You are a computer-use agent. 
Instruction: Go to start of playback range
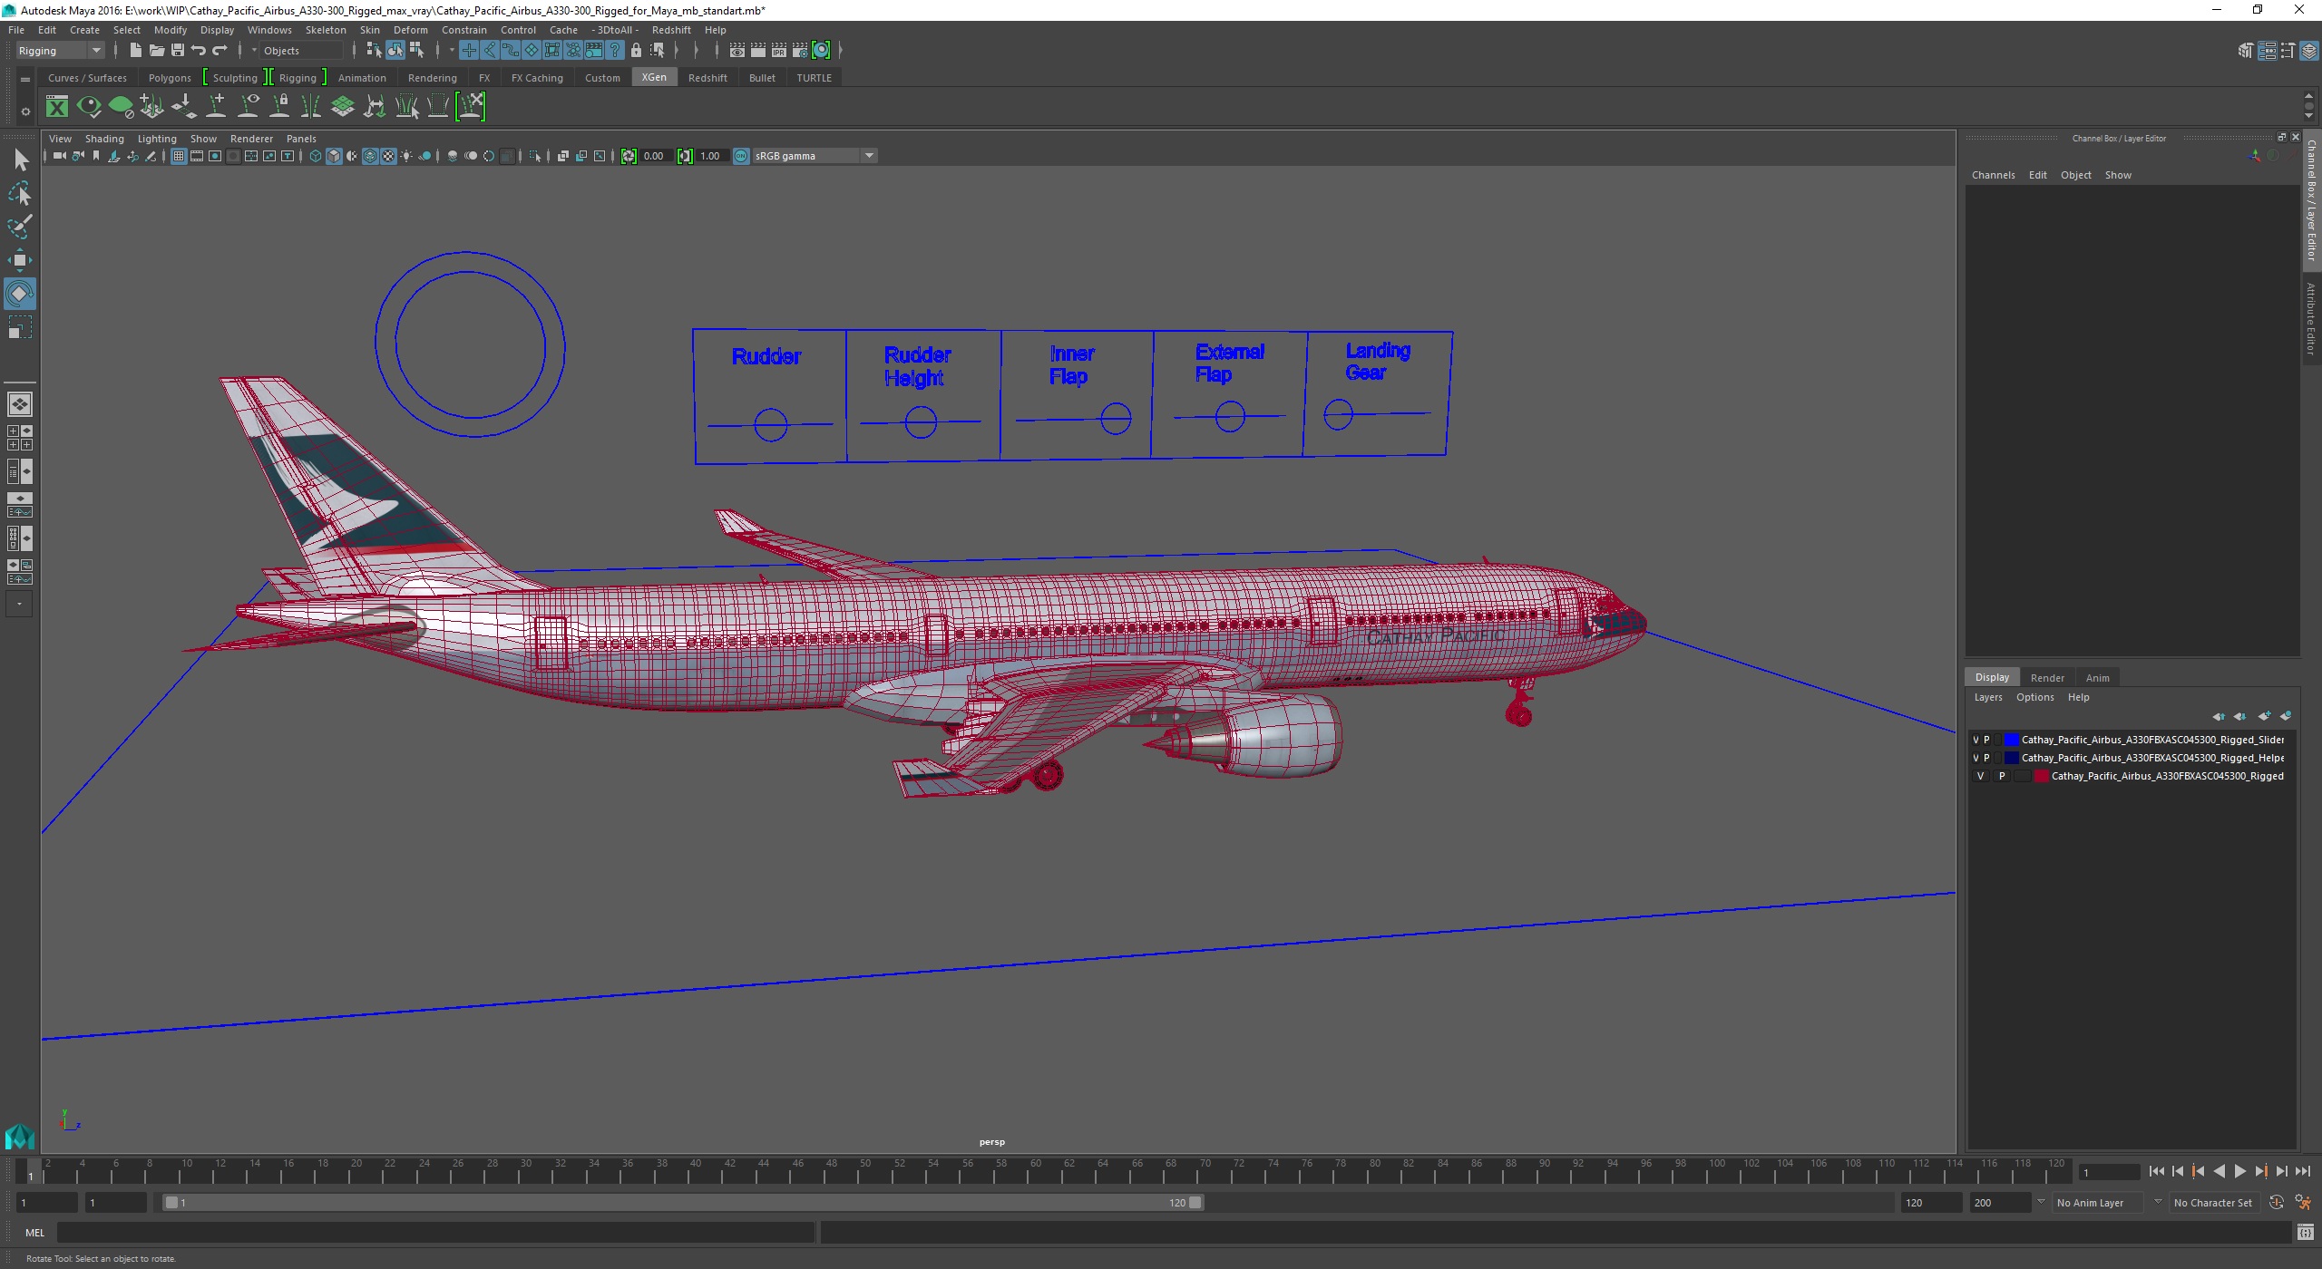click(2156, 1172)
